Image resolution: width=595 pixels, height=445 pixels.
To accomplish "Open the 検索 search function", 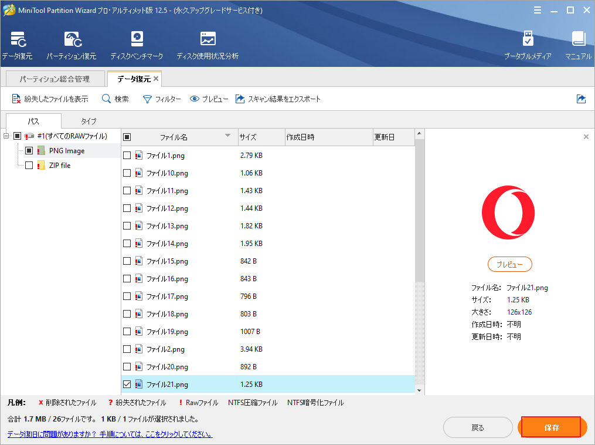I will coord(115,99).
